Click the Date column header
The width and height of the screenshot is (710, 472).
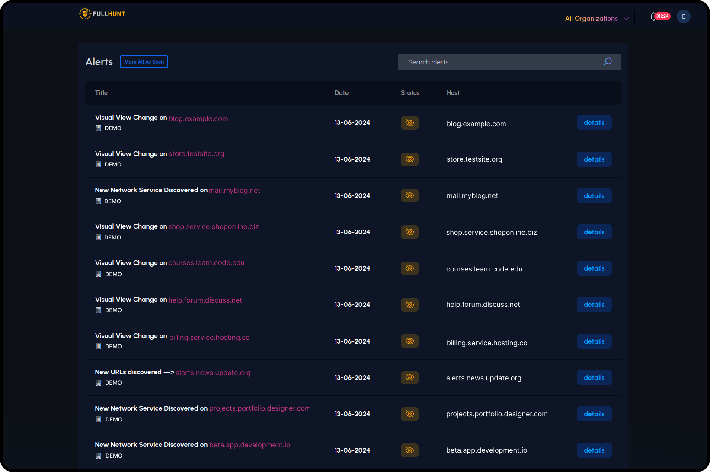tap(342, 93)
